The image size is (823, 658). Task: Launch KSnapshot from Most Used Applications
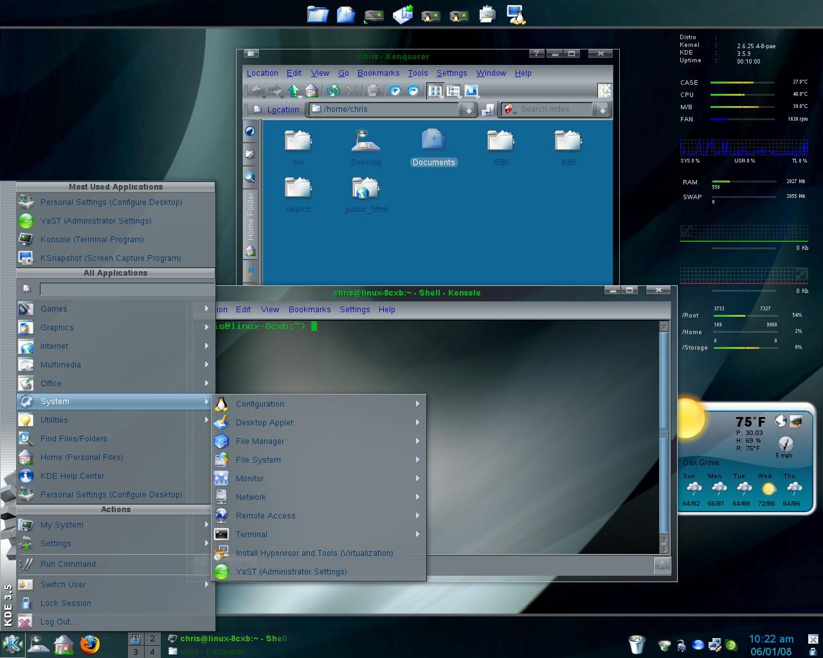[116, 258]
